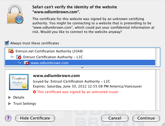165x126 pixels.
Task: Select Entrust.net Certification Authority (2048) row
Action: coord(80,51)
